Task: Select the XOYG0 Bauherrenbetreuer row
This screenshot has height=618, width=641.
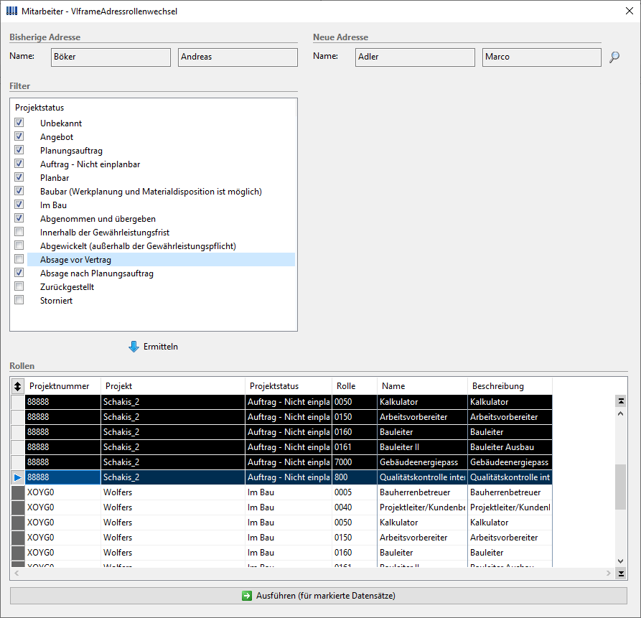Action: tap(289, 492)
